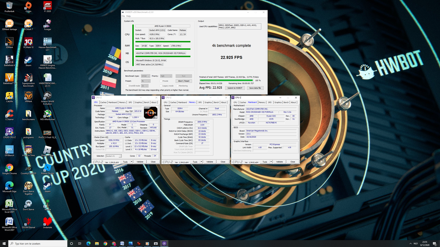Open About tab in right CPU-Z window

click(x=294, y=102)
